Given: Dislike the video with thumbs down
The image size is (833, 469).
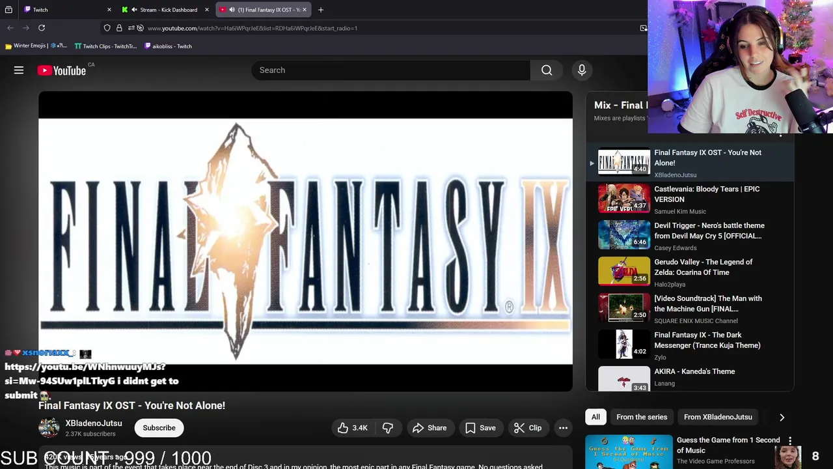Looking at the screenshot, I should pos(388,428).
